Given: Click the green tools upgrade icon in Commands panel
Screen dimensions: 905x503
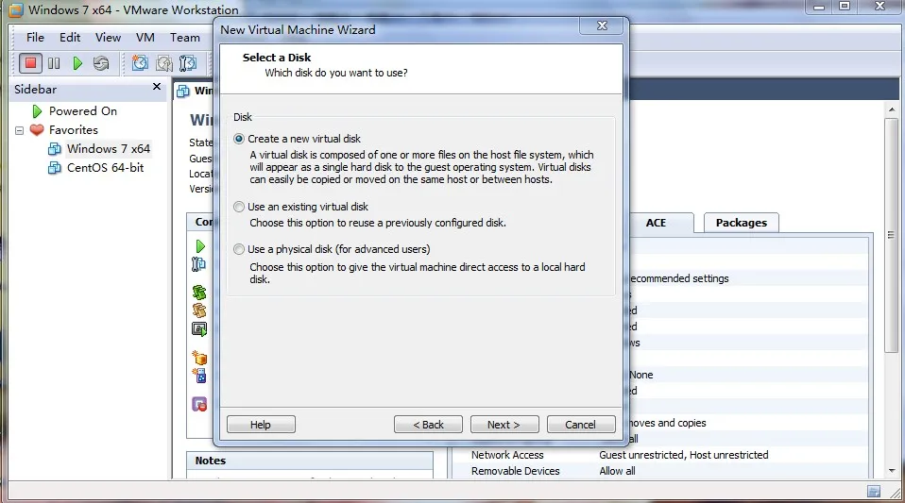Looking at the screenshot, I should 199,293.
